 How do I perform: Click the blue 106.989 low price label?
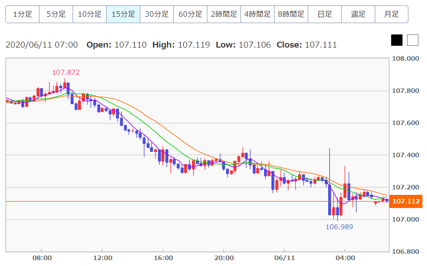[339, 227]
